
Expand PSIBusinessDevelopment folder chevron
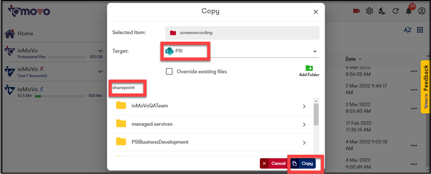[304, 143]
